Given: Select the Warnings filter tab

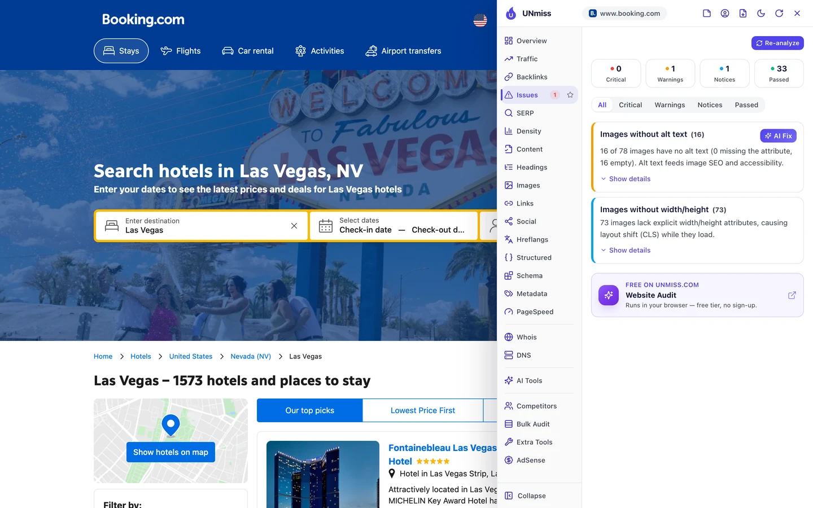Looking at the screenshot, I should coord(670,105).
